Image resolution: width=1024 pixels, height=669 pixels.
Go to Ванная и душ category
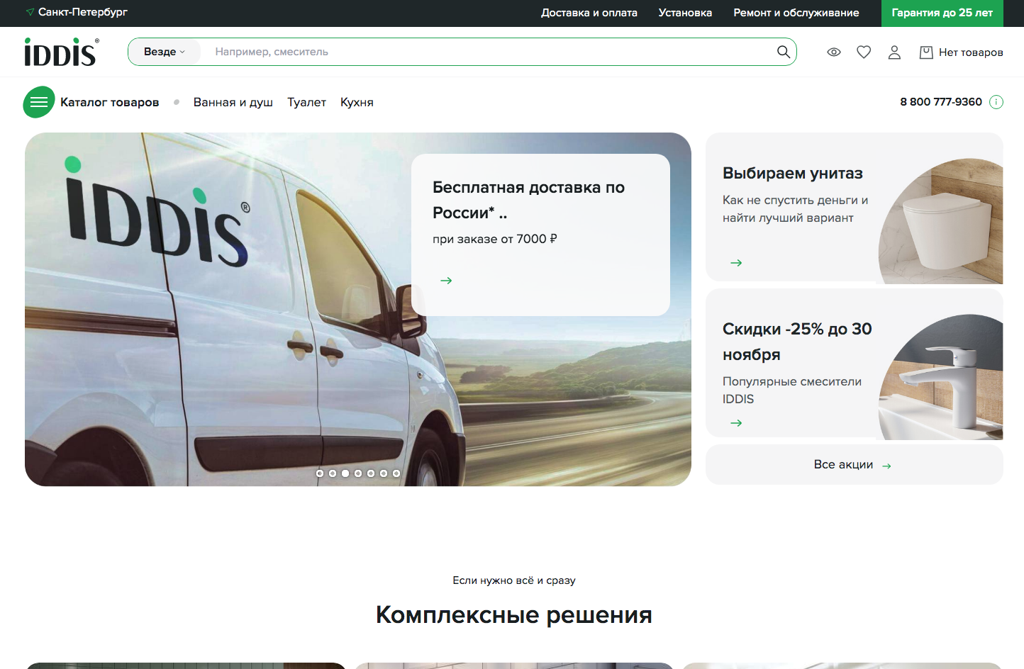click(x=233, y=102)
